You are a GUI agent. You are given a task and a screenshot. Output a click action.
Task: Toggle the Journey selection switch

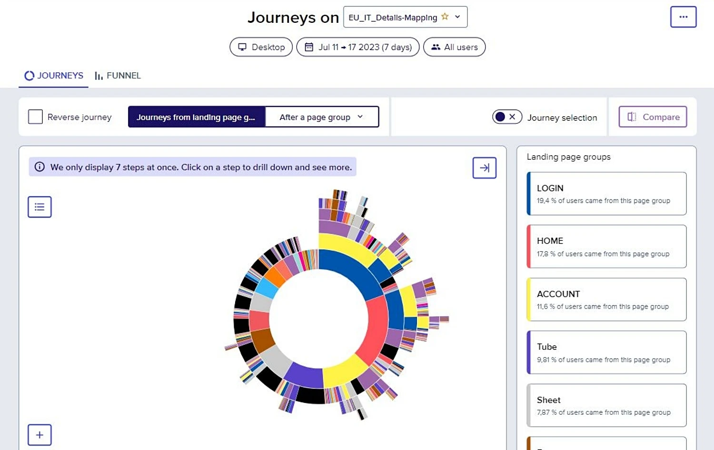(506, 117)
